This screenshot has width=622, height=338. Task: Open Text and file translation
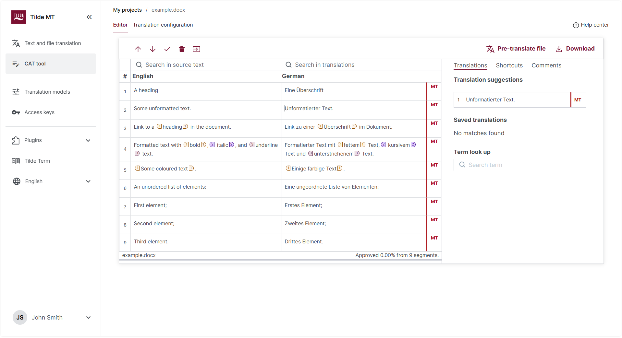click(x=53, y=43)
